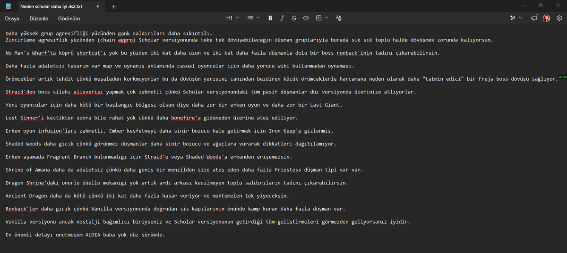Click the line starting 'Erken aşamada Fragrant Branch'
The height and width of the screenshot is (253, 567).
click(148, 157)
